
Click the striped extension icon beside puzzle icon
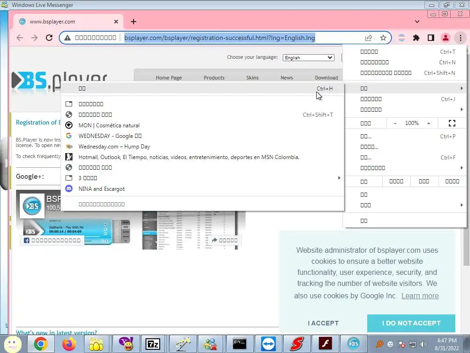[401, 38]
